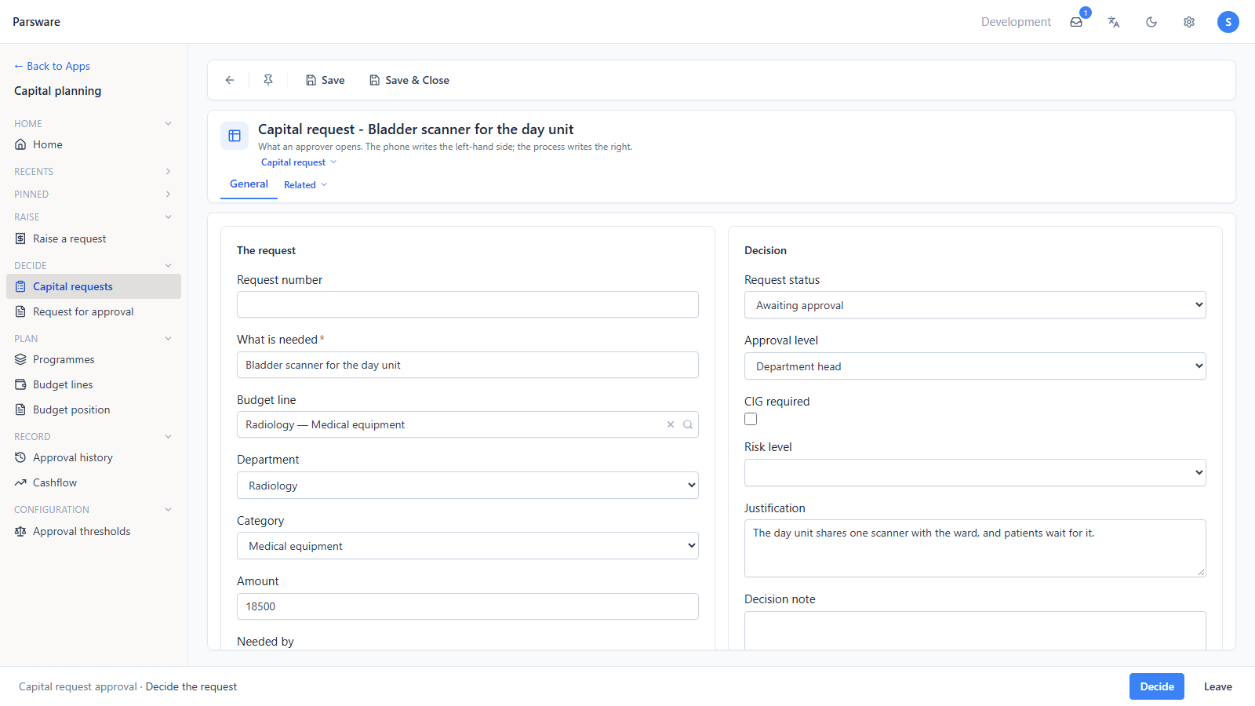Viewport: 1255px width, 706px height.
Task: Click the Save button
Action: coord(325,80)
